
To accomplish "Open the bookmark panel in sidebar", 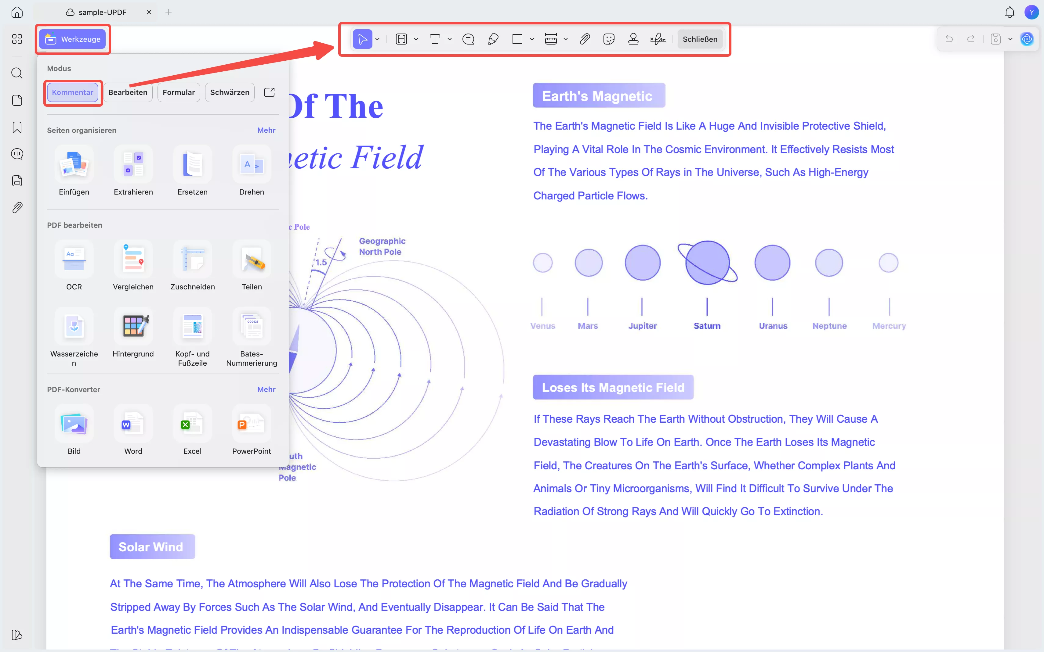I will tap(17, 127).
